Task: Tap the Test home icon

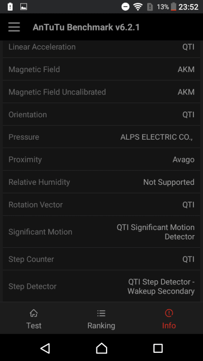Action: (34, 313)
